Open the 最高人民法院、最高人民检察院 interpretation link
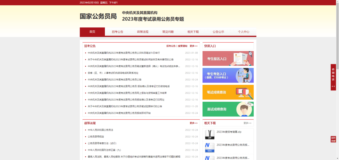 coord(134,157)
